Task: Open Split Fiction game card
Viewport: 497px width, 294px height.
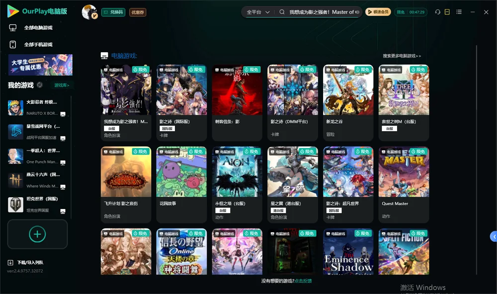Action: coord(404,252)
